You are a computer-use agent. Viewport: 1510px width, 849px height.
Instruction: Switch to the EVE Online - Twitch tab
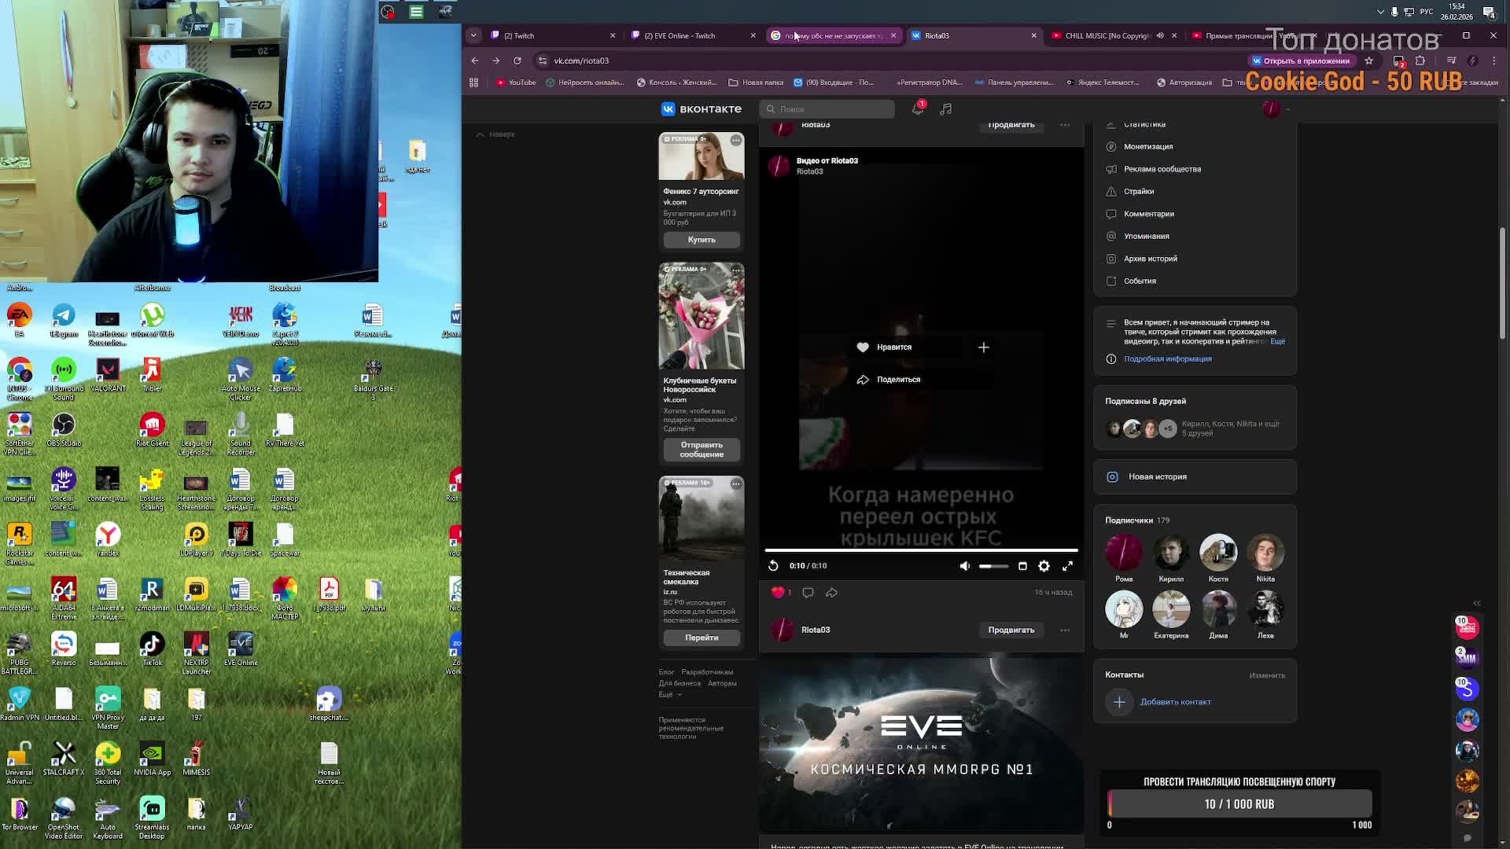click(679, 35)
